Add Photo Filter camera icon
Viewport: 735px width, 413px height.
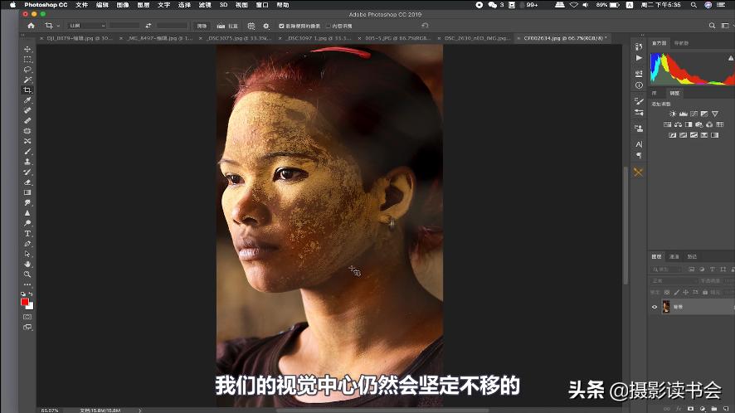[x=698, y=124]
